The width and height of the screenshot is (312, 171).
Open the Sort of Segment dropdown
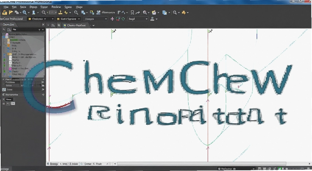coord(68,19)
